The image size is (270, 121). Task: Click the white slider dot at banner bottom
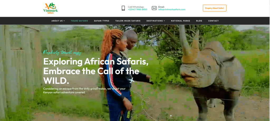(171, 116)
